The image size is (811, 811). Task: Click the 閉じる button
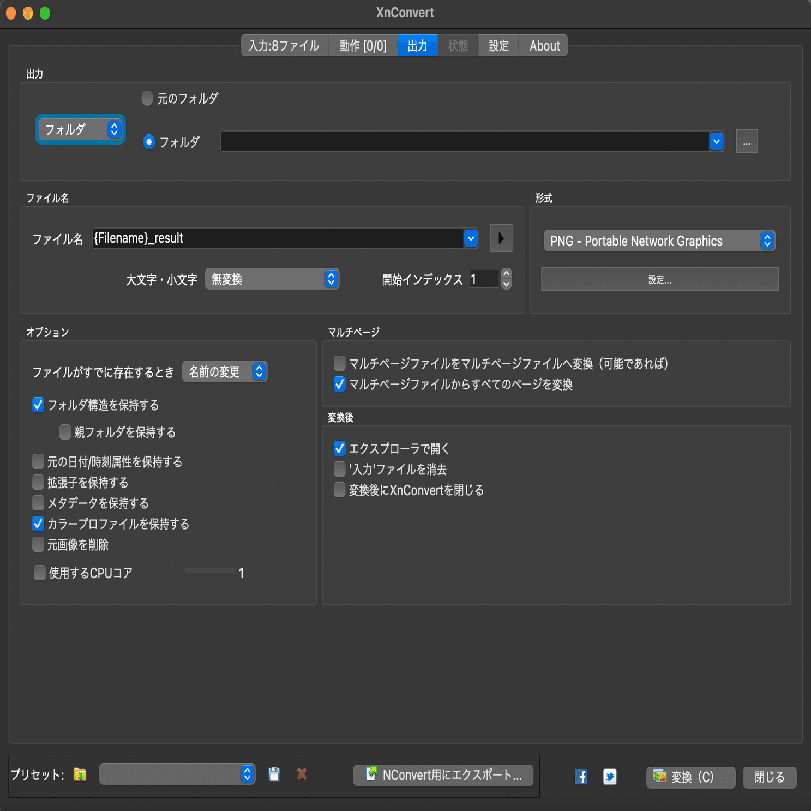coord(770,777)
